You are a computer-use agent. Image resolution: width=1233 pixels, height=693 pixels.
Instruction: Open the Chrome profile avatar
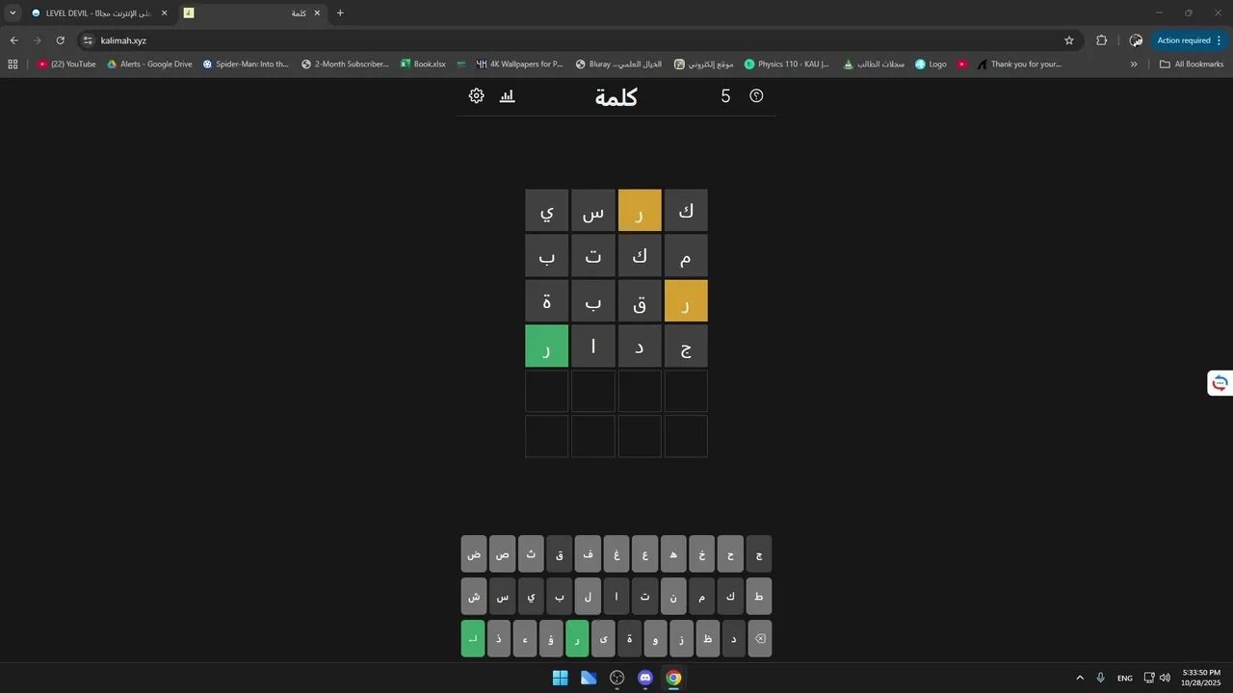click(x=1136, y=40)
